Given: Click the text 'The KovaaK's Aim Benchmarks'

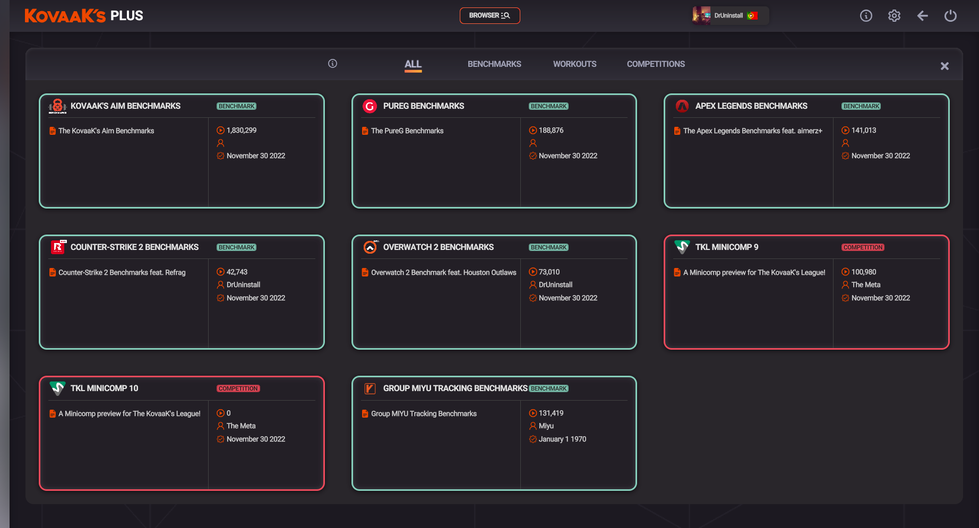Looking at the screenshot, I should pos(106,131).
